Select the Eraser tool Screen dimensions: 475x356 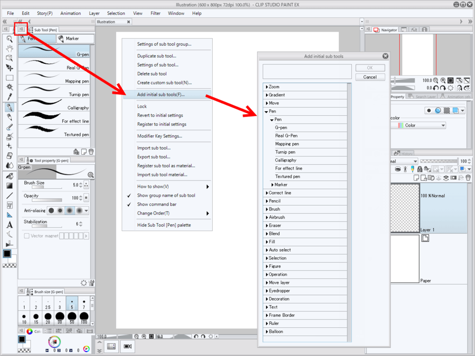pos(9,155)
